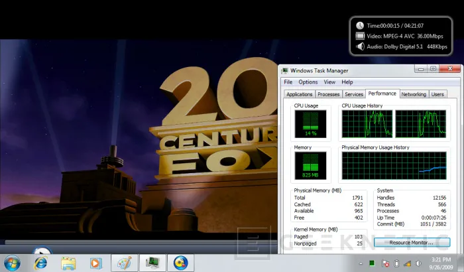Click the Up Time value 0:00:07:26

pyautogui.click(x=434, y=218)
